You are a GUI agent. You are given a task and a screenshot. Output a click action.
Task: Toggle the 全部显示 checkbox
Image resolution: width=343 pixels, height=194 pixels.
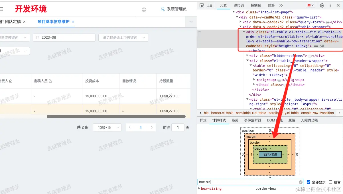coord(309,182)
